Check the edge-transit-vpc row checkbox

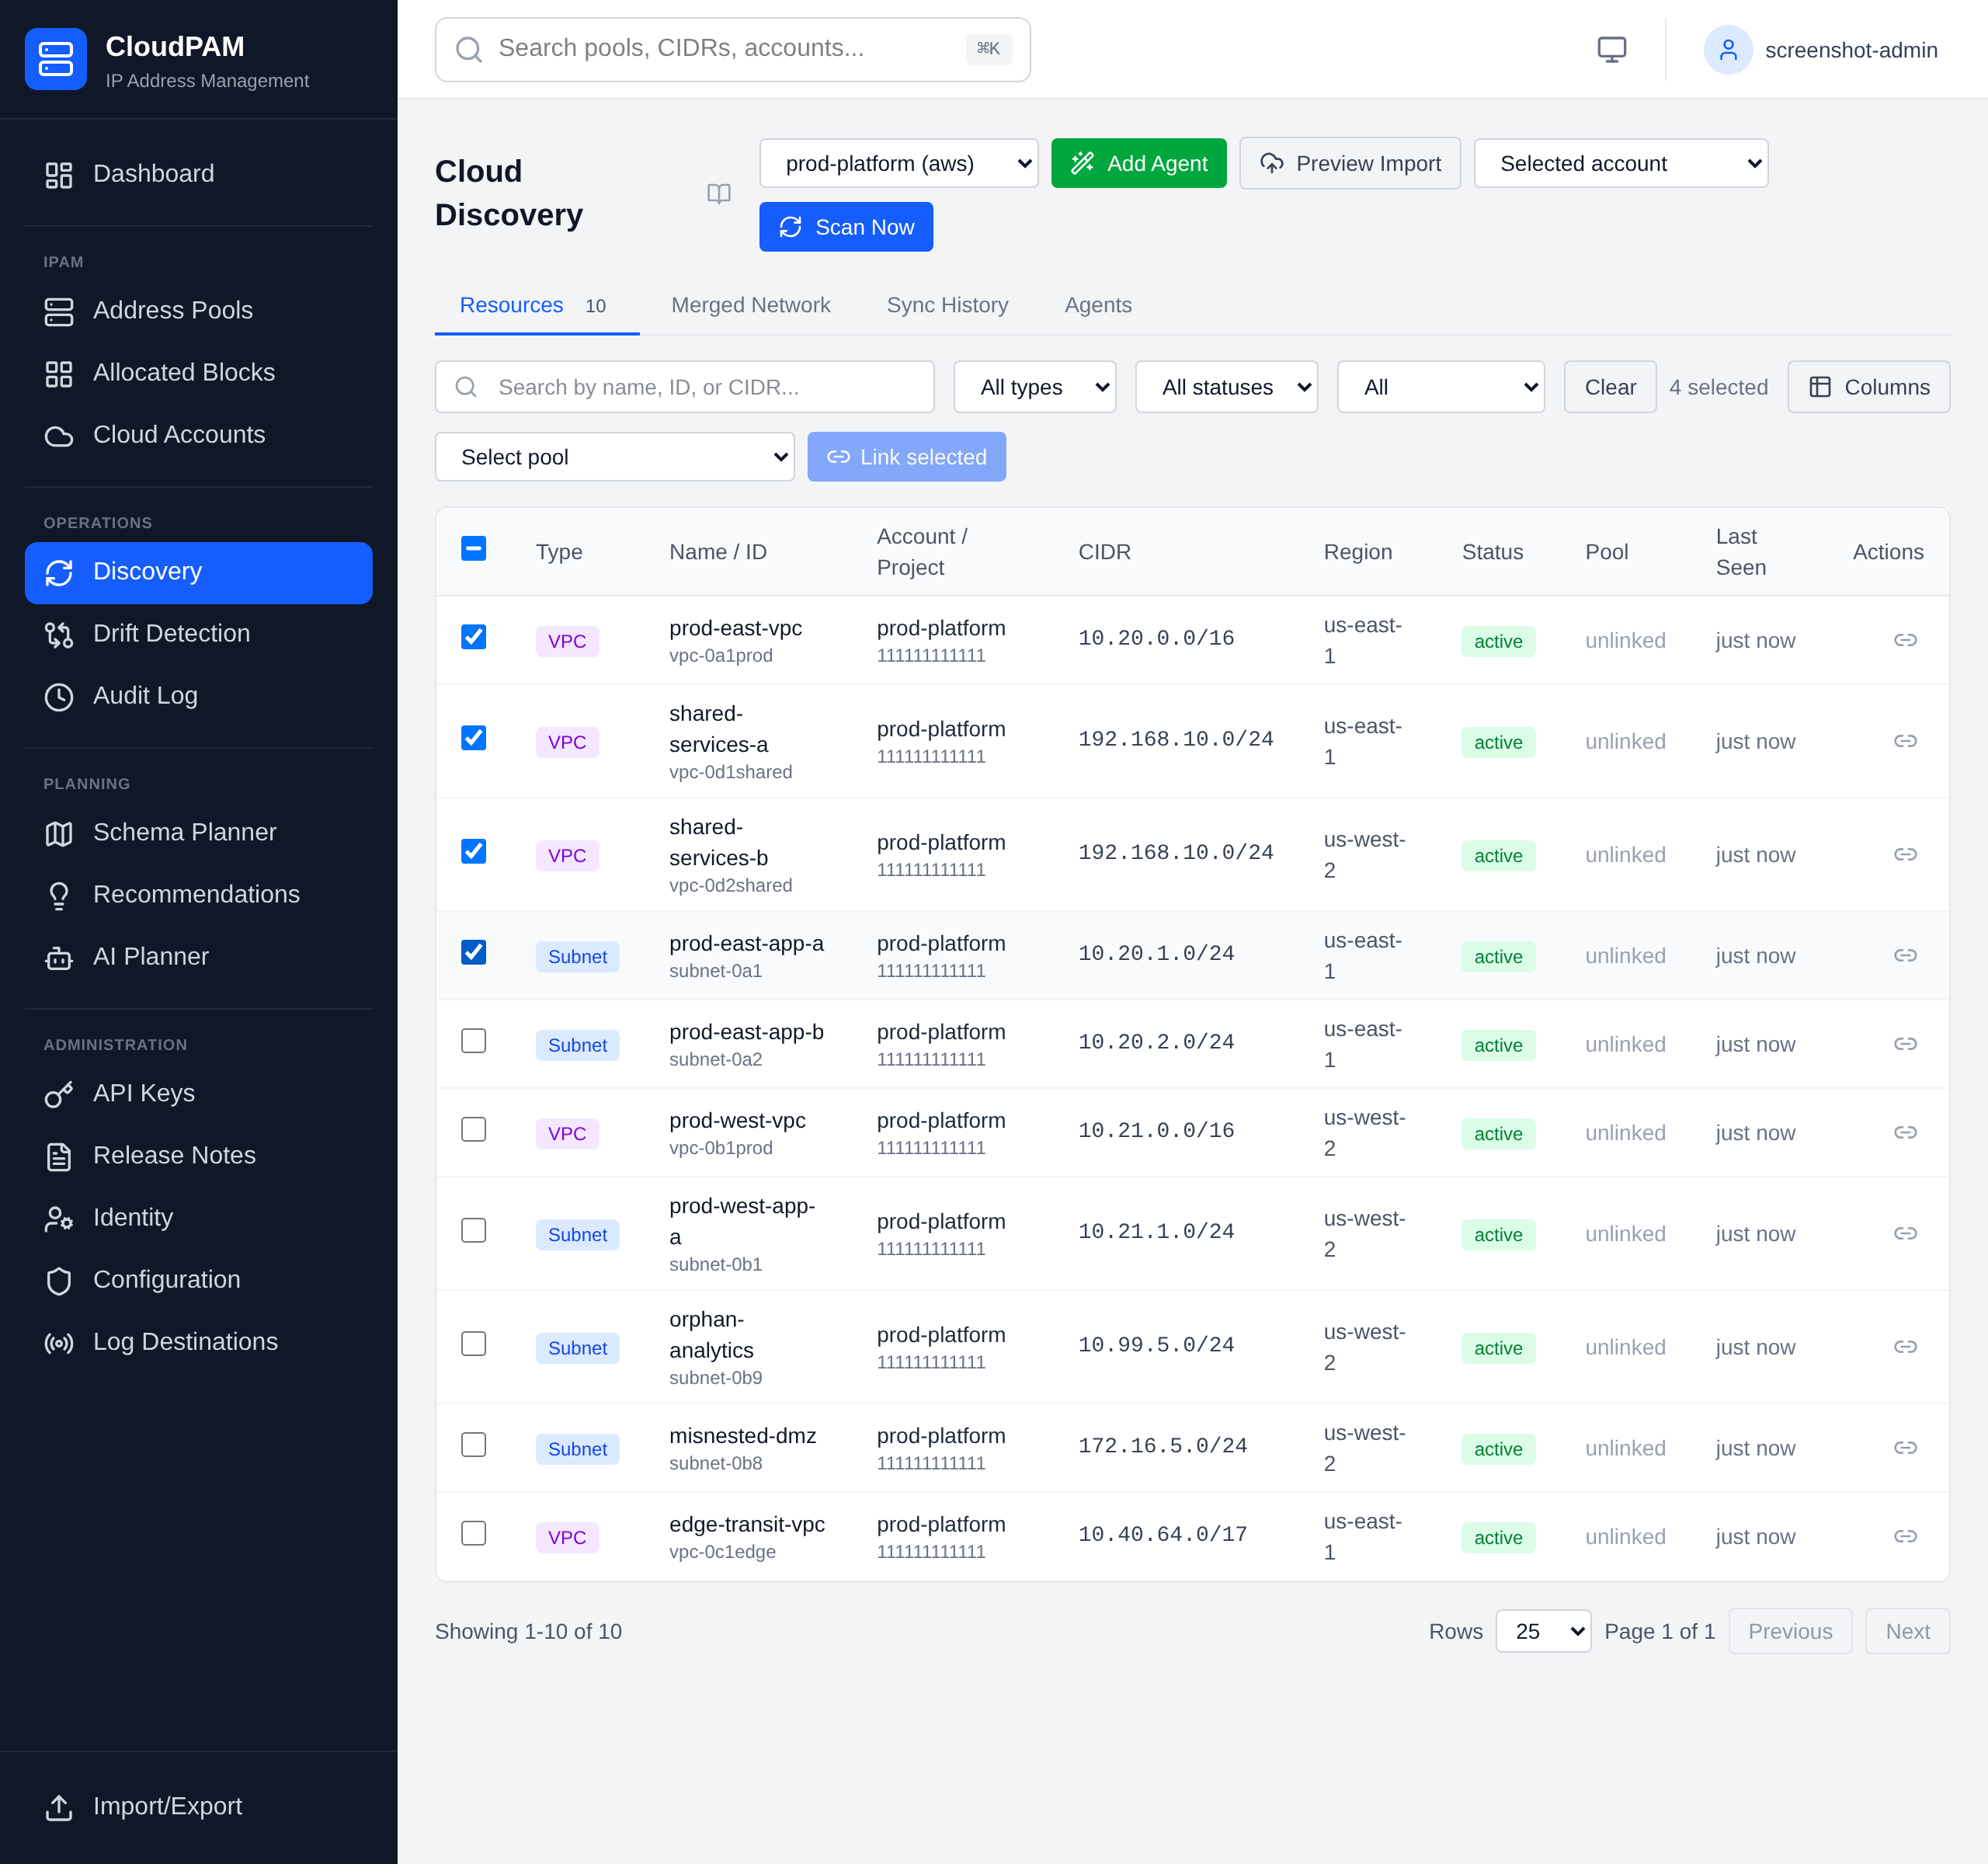474,1533
